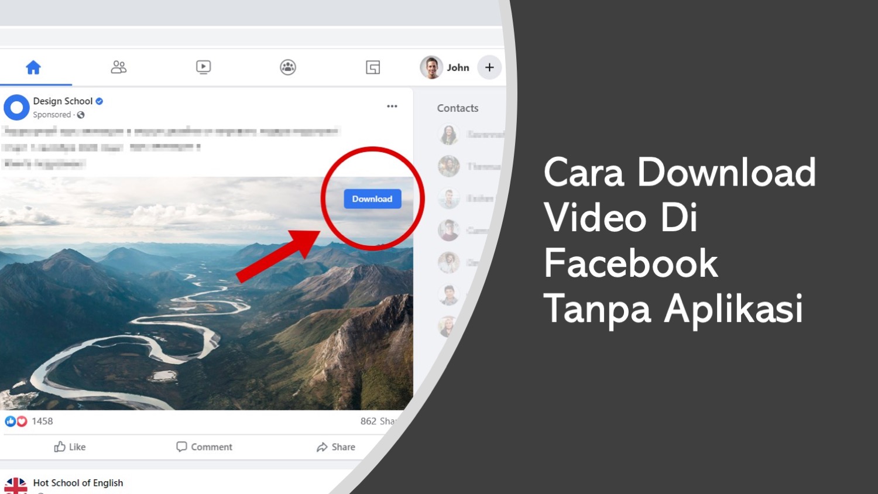View the 862 shares count
Image resolution: width=878 pixels, height=494 pixels.
(378, 421)
